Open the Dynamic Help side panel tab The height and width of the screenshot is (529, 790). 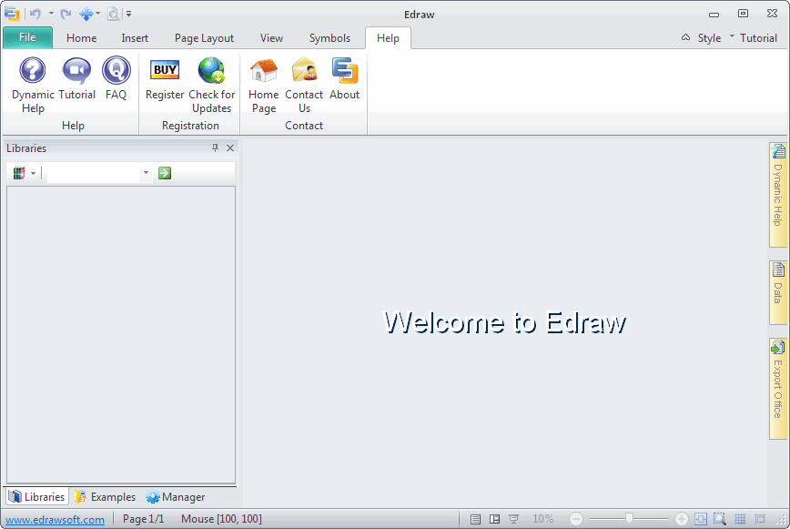778,196
